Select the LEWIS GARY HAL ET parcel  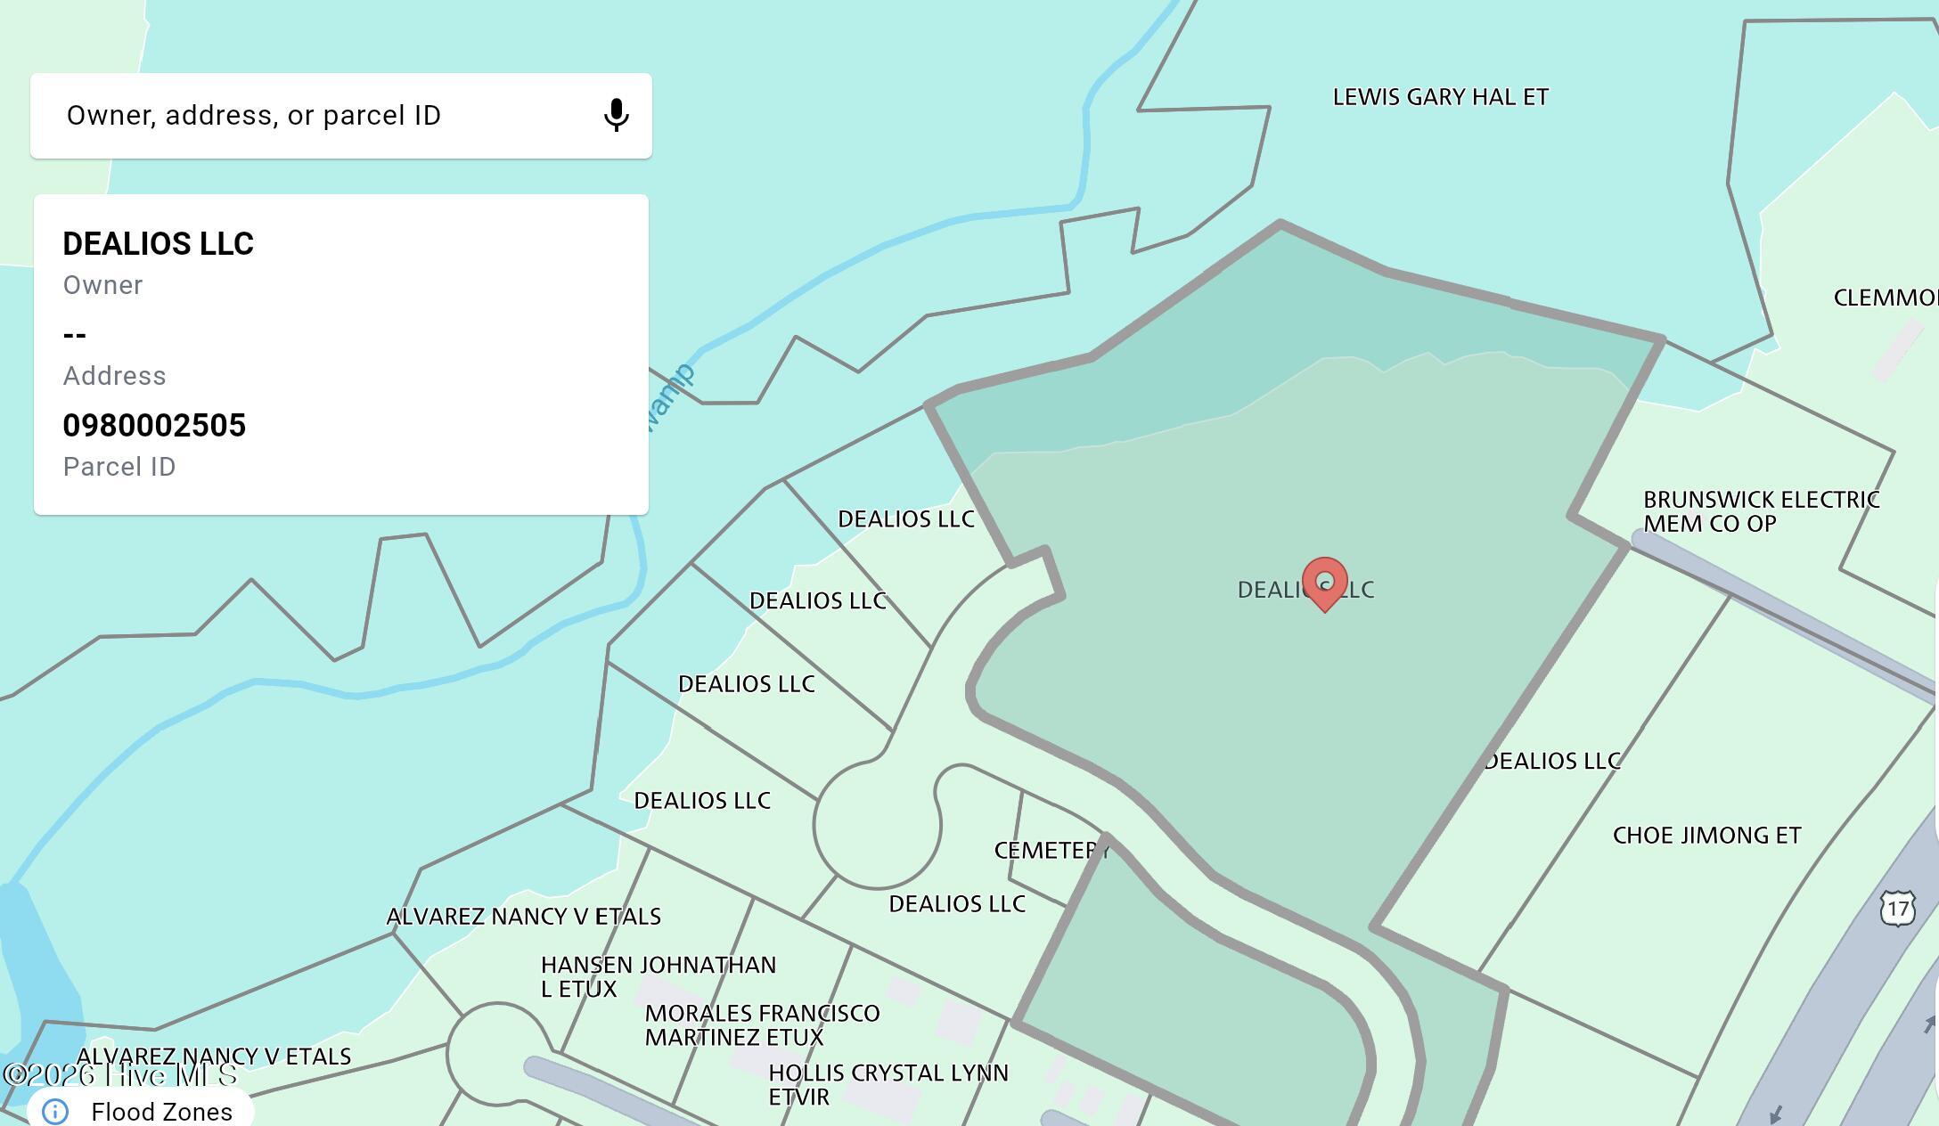[1440, 97]
